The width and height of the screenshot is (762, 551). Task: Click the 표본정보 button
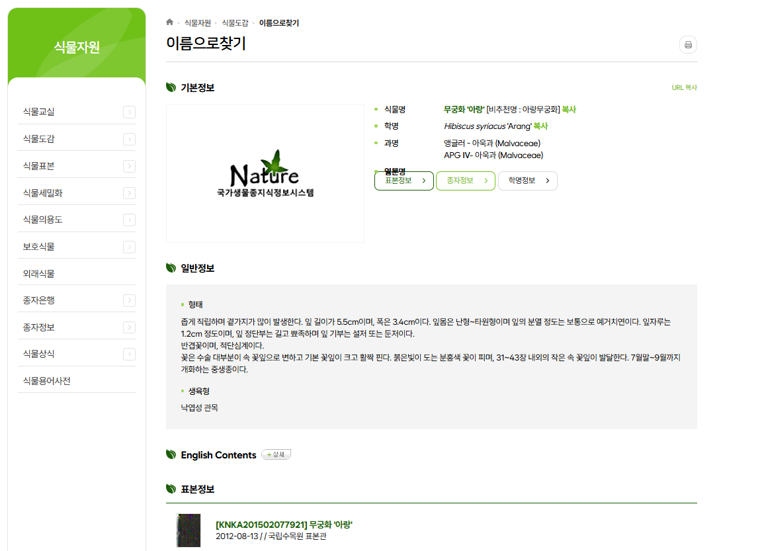tap(404, 181)
